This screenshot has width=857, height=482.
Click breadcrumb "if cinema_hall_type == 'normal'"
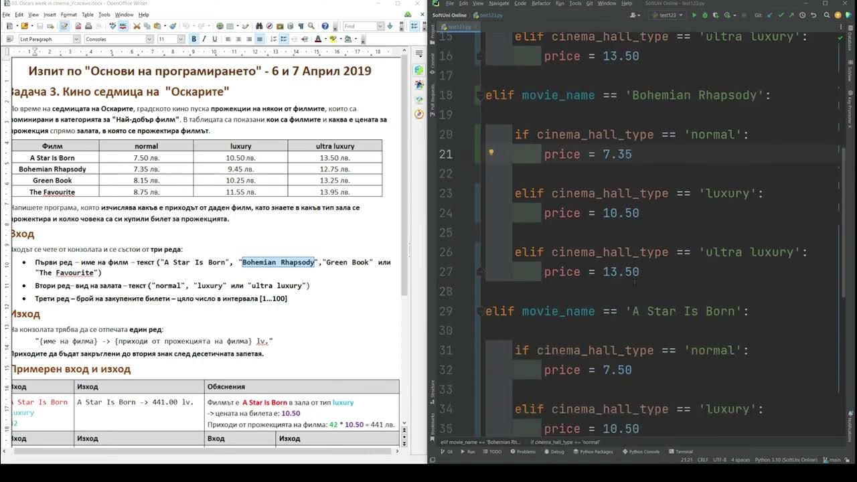(x=565, y=442)
